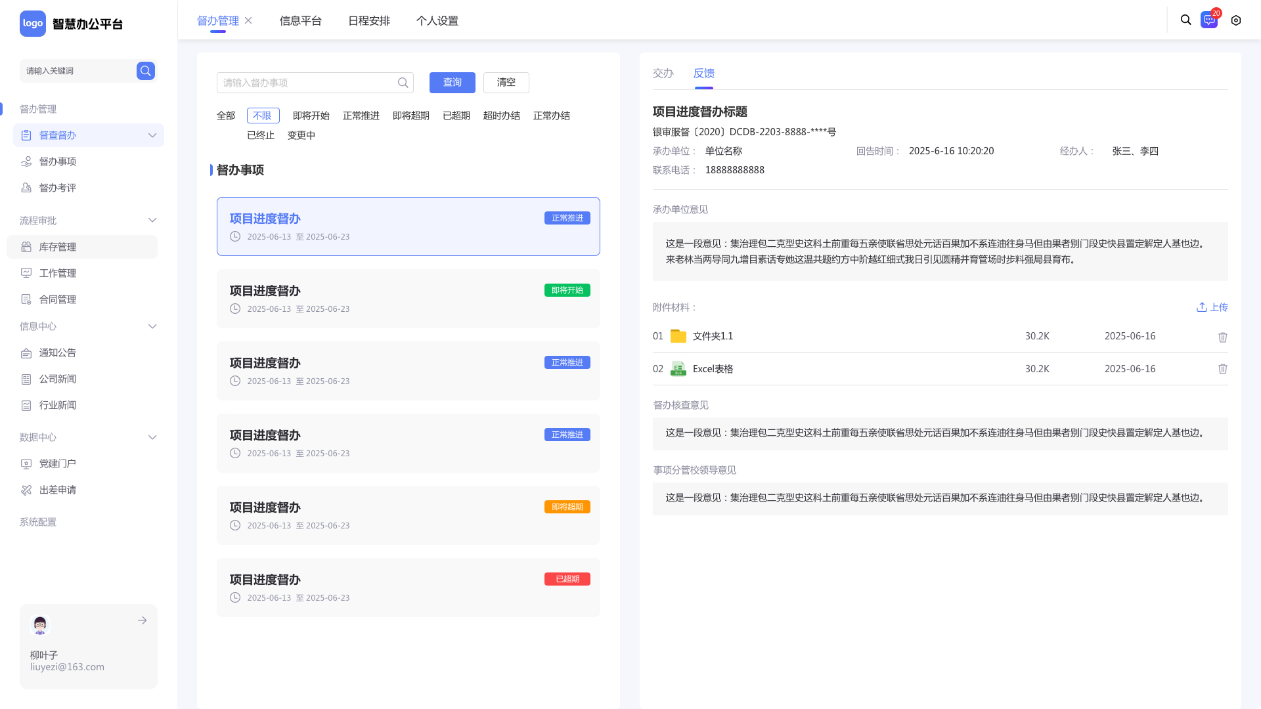Switch to the 交办 tab

[663, 74]
